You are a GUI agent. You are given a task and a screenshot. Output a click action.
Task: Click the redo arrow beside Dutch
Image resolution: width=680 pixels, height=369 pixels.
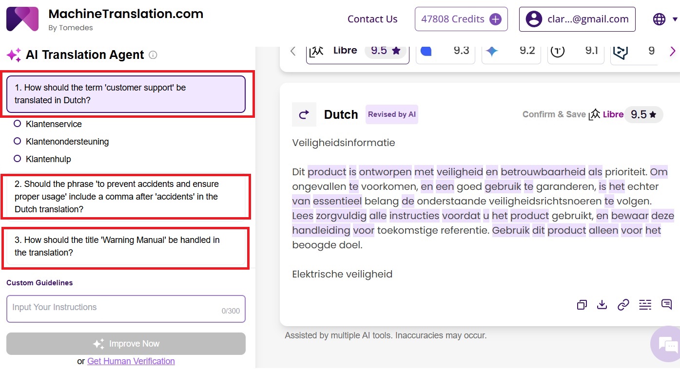click(x=304, y=114)
